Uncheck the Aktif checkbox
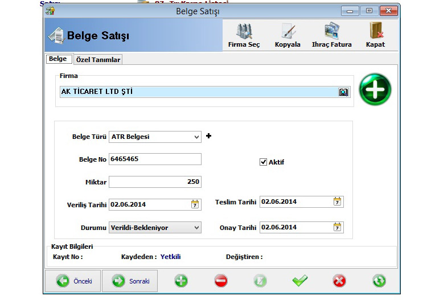Viewport: 427px width, 300px height. (x=263, y=162)
